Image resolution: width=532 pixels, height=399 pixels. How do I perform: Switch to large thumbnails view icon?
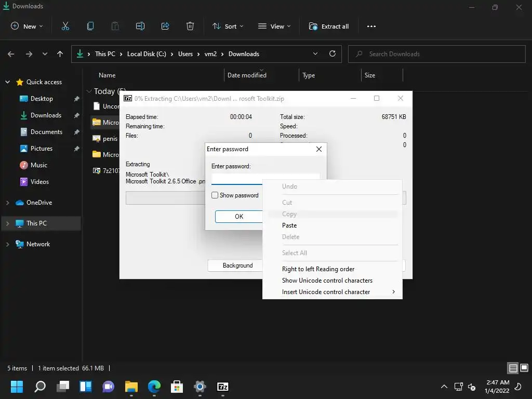pos(524,368)
